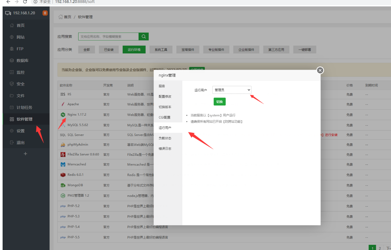This screenshot has height=250, width=391.
Task: Click the 退出 logout icon
Action: (12, 142)
